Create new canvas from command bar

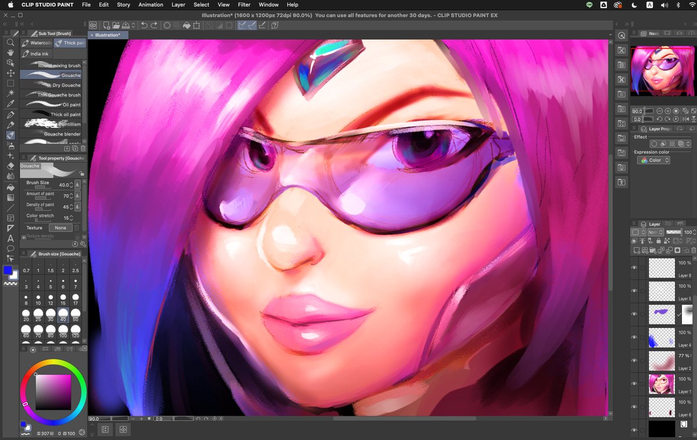click(106, 26)
